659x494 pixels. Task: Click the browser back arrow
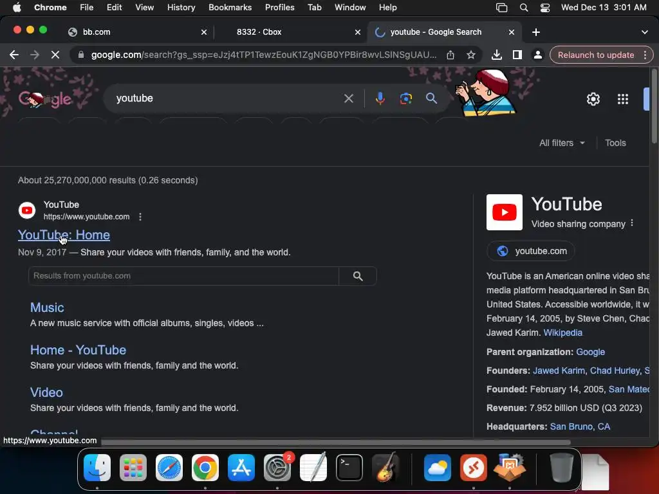coord(14,55)
